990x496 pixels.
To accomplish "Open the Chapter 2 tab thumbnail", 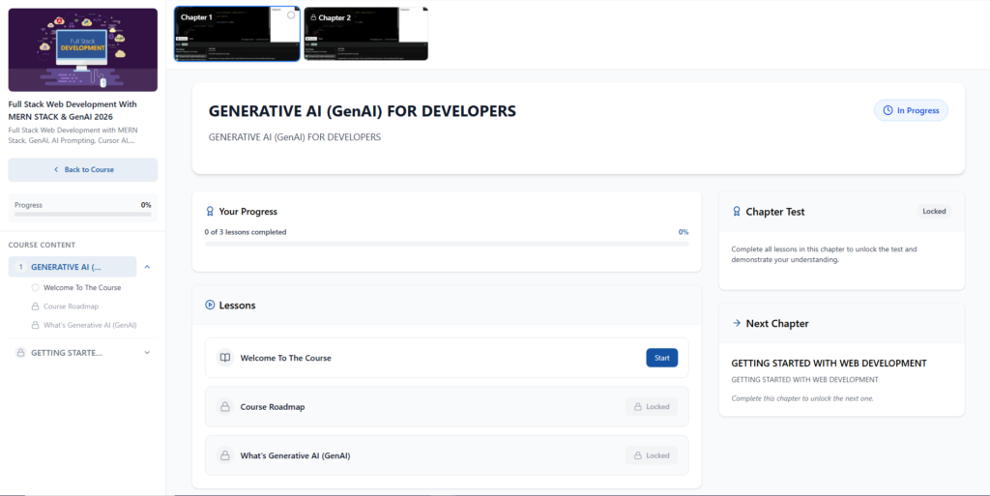I will point(366,34).
